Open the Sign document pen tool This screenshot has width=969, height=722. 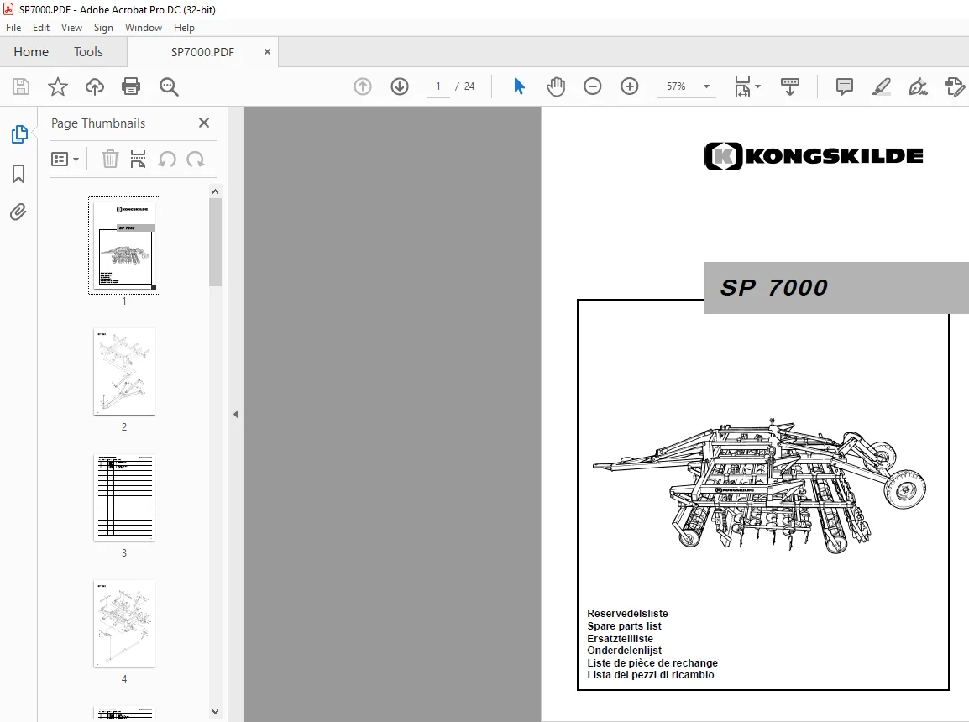[918, 86]
